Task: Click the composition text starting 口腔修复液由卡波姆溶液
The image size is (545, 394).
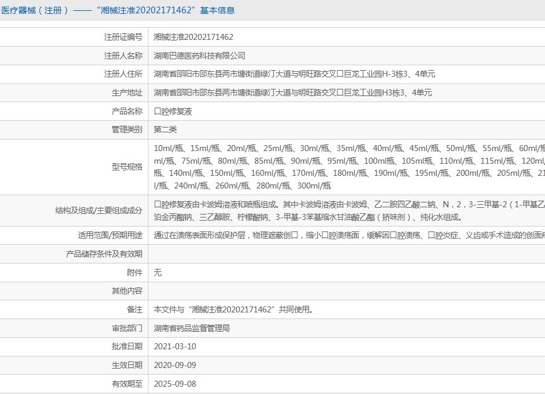Action: click(349, 211)
